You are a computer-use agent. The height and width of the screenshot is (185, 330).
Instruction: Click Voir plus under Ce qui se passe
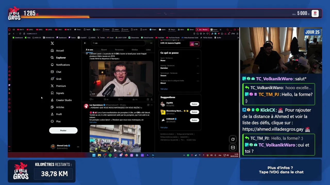tap(164, 89)
